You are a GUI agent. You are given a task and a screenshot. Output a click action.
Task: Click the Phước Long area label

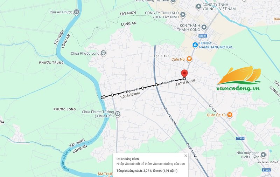(x=65, y=109)
